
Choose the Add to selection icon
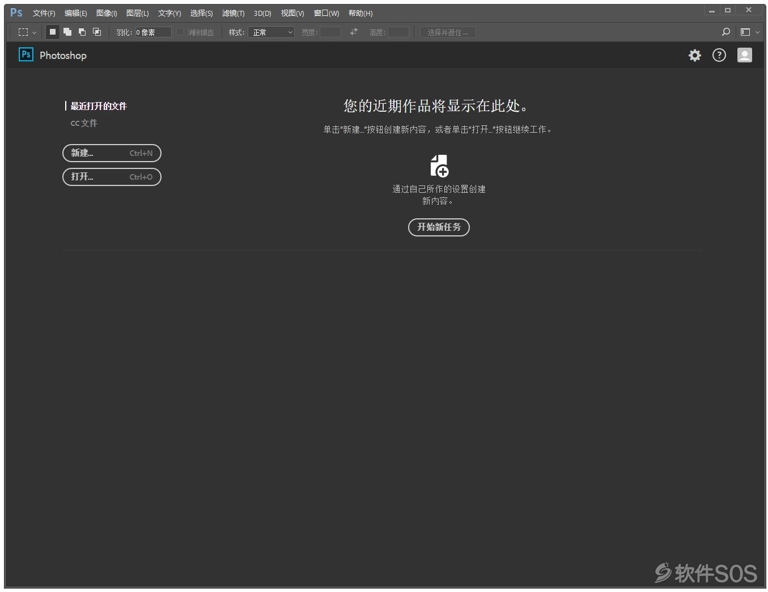(67, 32)
